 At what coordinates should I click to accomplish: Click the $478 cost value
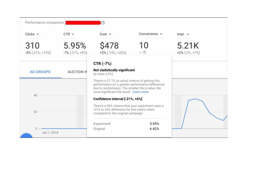pyautogui.click(x=109, y=45)
